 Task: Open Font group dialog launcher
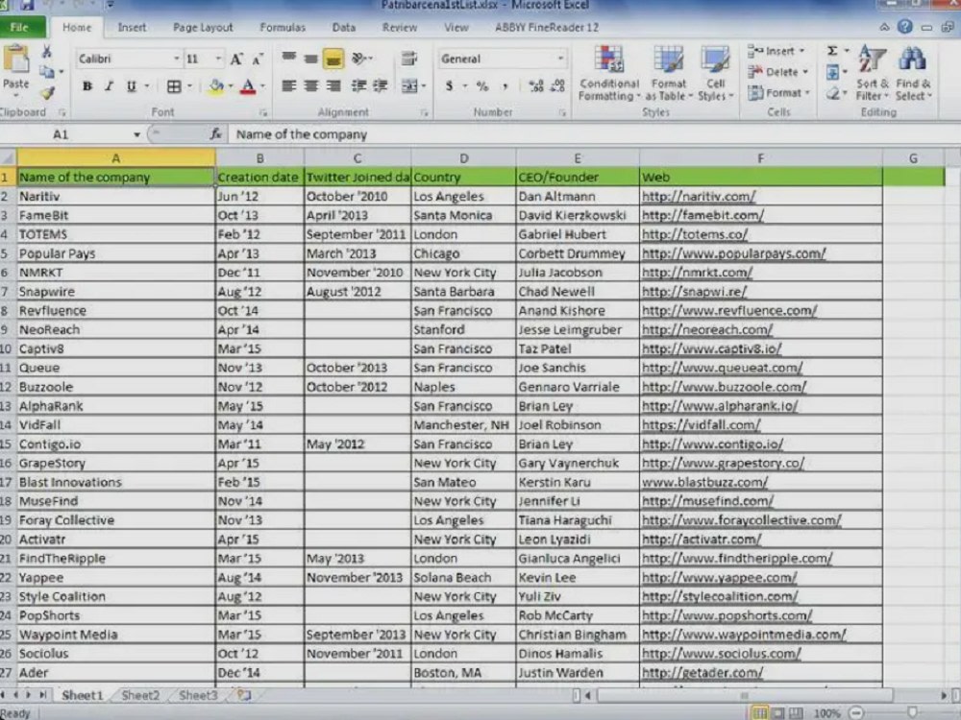pyautogui.click(x=263, y=112)
